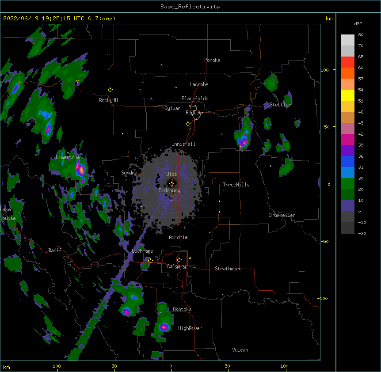This screenshot has width=381, height=372.
Task: Pick the magenta 39-42 dBZ legend swatch
Action: tap(347, 139)
